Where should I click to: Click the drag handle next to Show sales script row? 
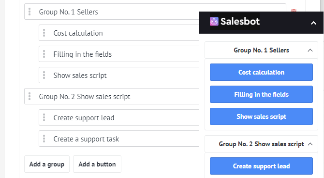click(x=44, y=75)
